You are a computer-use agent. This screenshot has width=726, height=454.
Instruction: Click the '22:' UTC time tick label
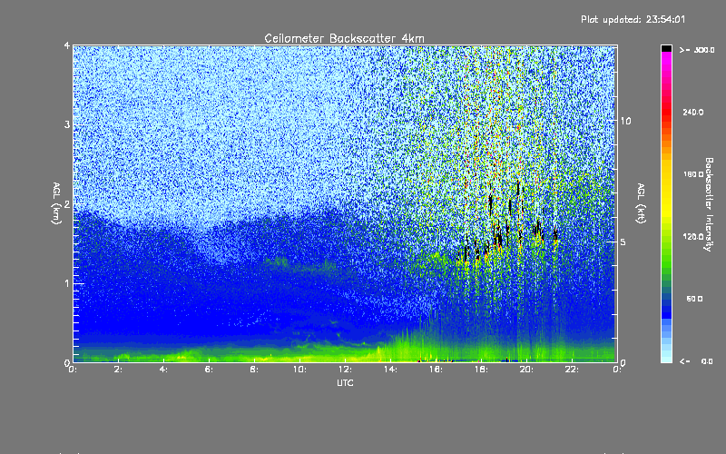pyautogui.click(x=572, y=370)
